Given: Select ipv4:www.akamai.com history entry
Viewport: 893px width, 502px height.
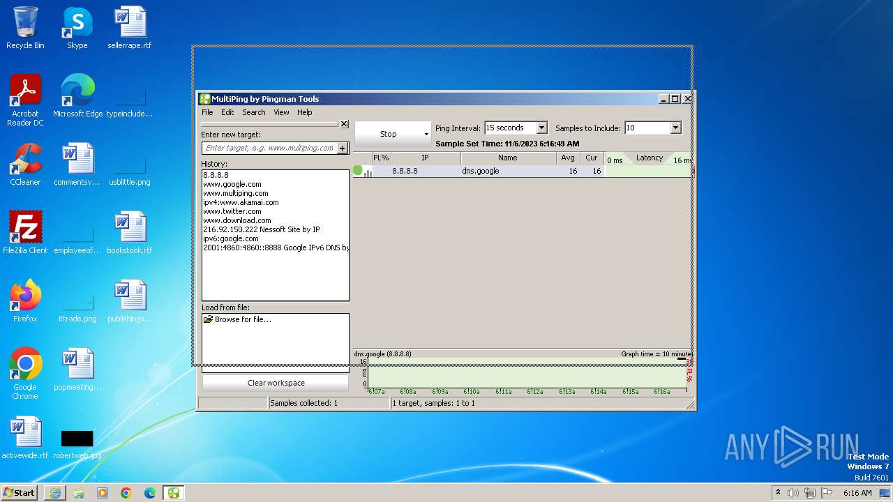Looking at the screenshot, I should pyautogui.click(x=241, y=202).
